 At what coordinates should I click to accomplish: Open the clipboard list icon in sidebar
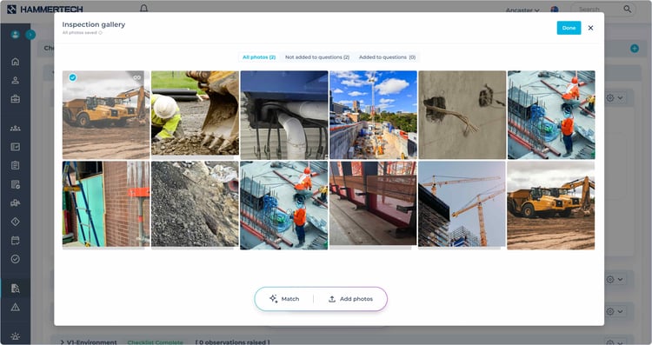16,165
